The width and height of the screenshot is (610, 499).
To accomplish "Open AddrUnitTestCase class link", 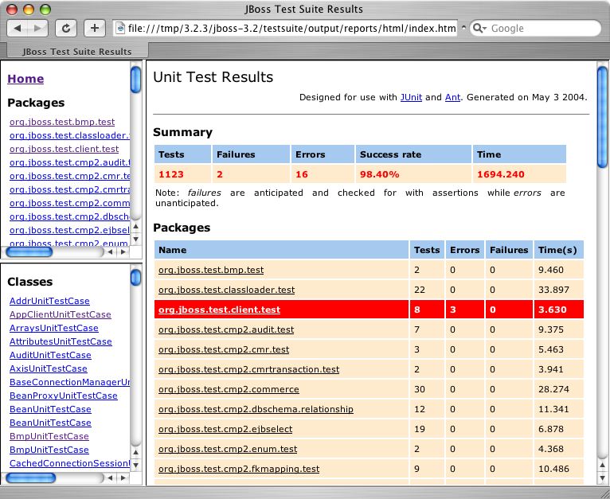I will coord(49,301).
